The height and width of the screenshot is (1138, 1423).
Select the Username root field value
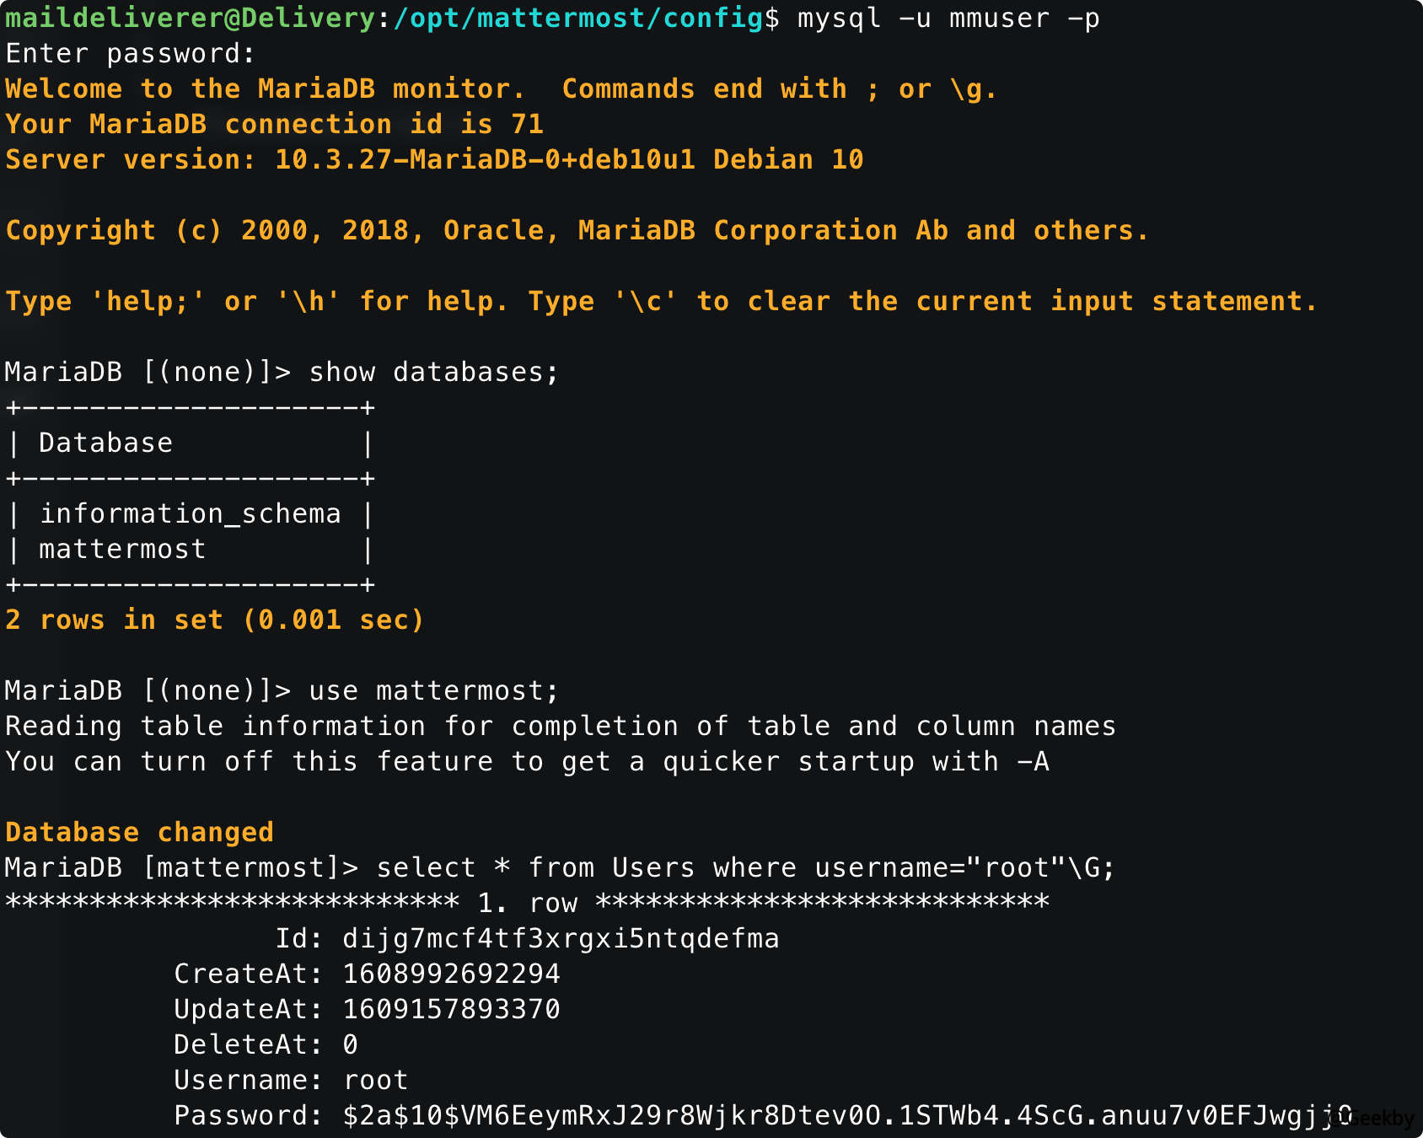[x=375, y=1079]
